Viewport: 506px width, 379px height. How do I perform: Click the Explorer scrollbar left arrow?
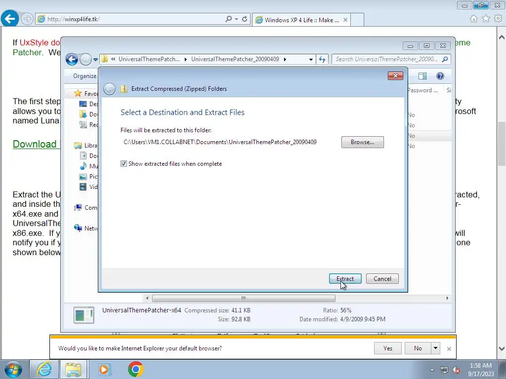147,298
